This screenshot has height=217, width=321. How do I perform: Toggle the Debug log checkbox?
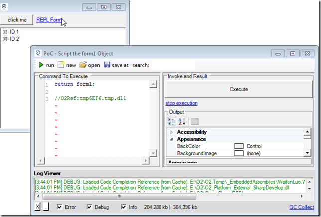tap(89, 207)
